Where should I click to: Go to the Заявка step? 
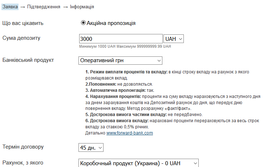(x=10, y=7)
